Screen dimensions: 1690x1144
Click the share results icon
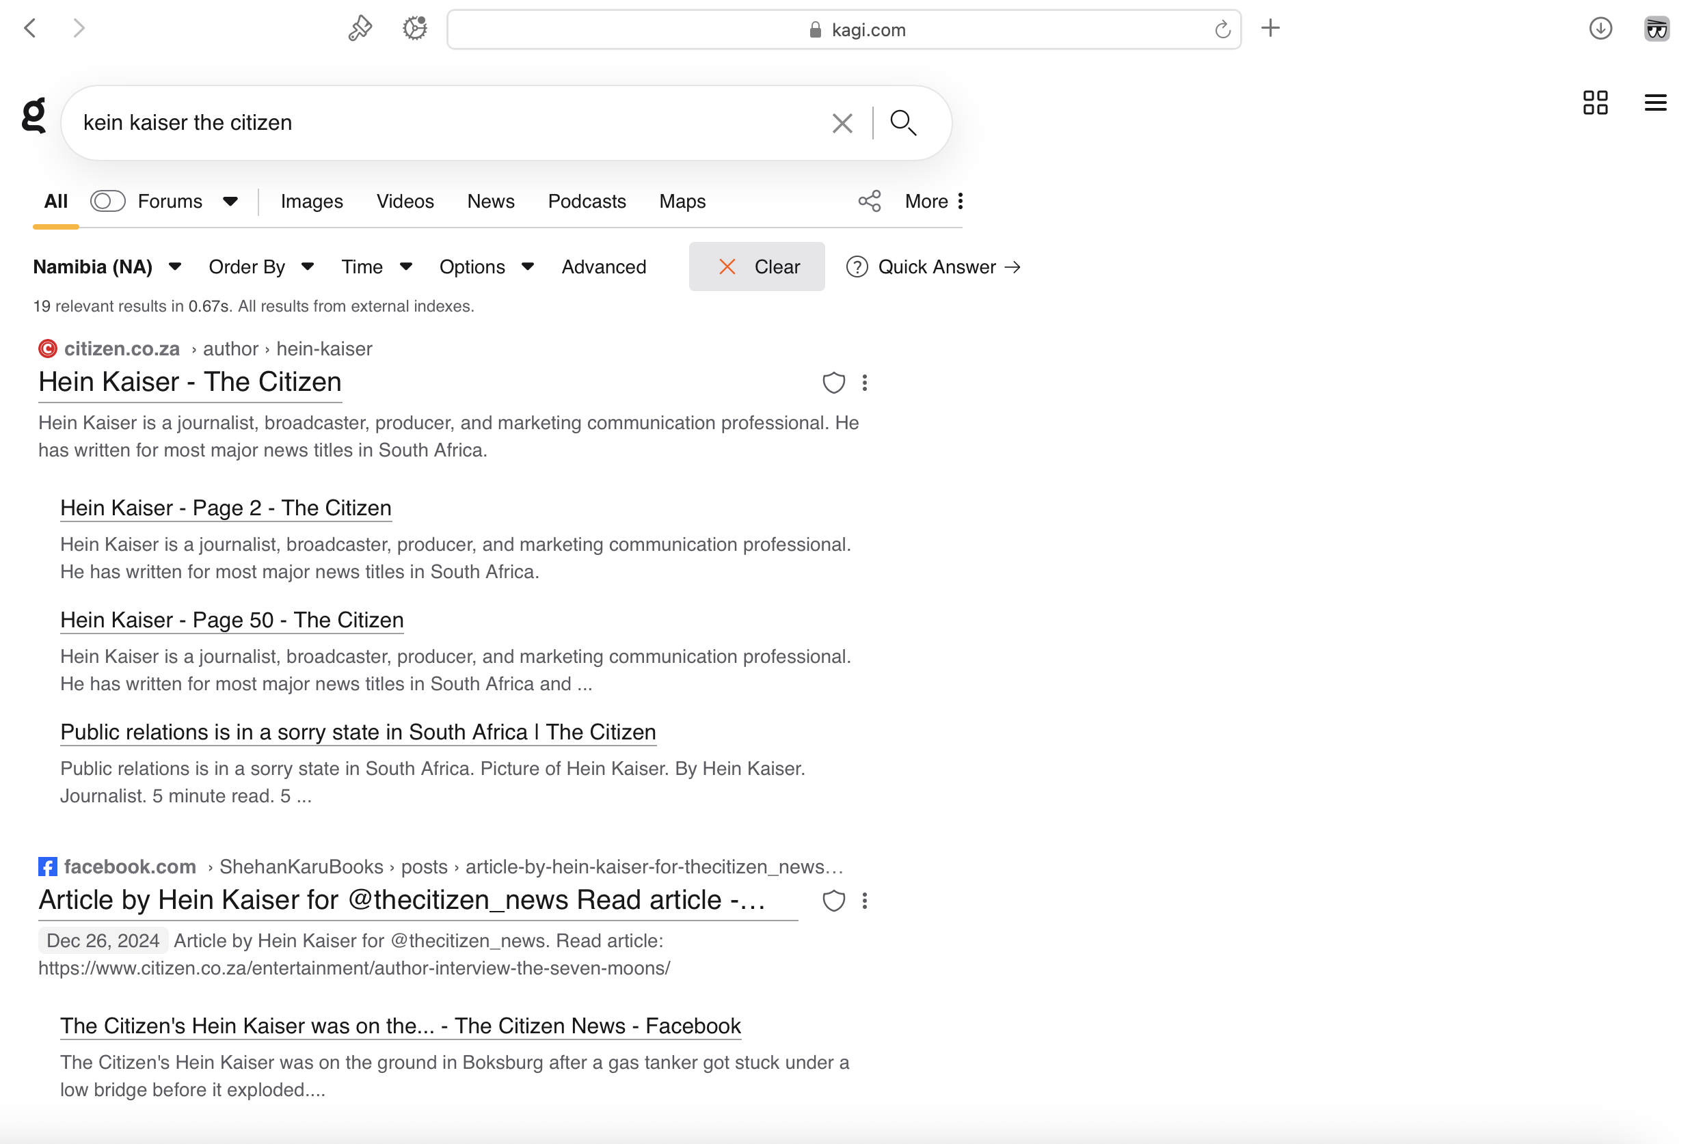[x=869, y=202]
